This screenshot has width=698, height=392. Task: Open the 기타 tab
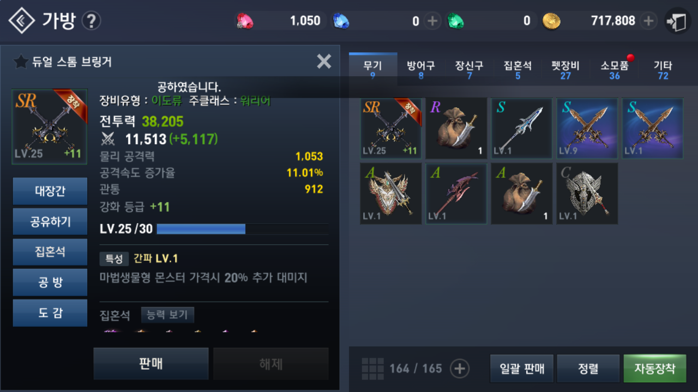click(663, 70)
